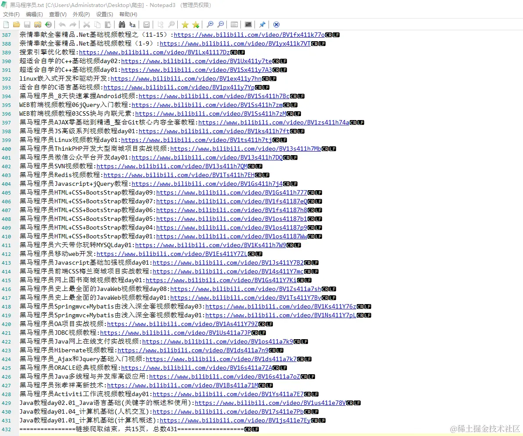Open the 黑马程序员JDBC视频教程 link
Screen dimensions: 523x436
coord(176,333)
